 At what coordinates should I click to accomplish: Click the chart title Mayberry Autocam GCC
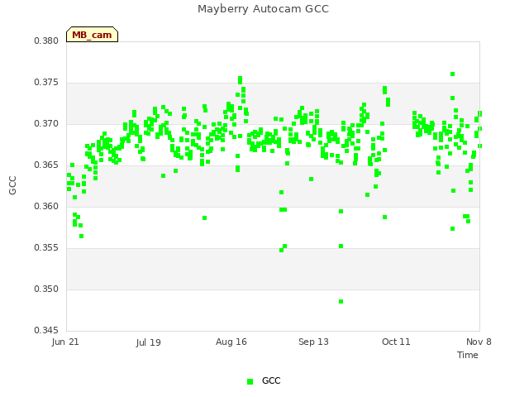[263, 9]
